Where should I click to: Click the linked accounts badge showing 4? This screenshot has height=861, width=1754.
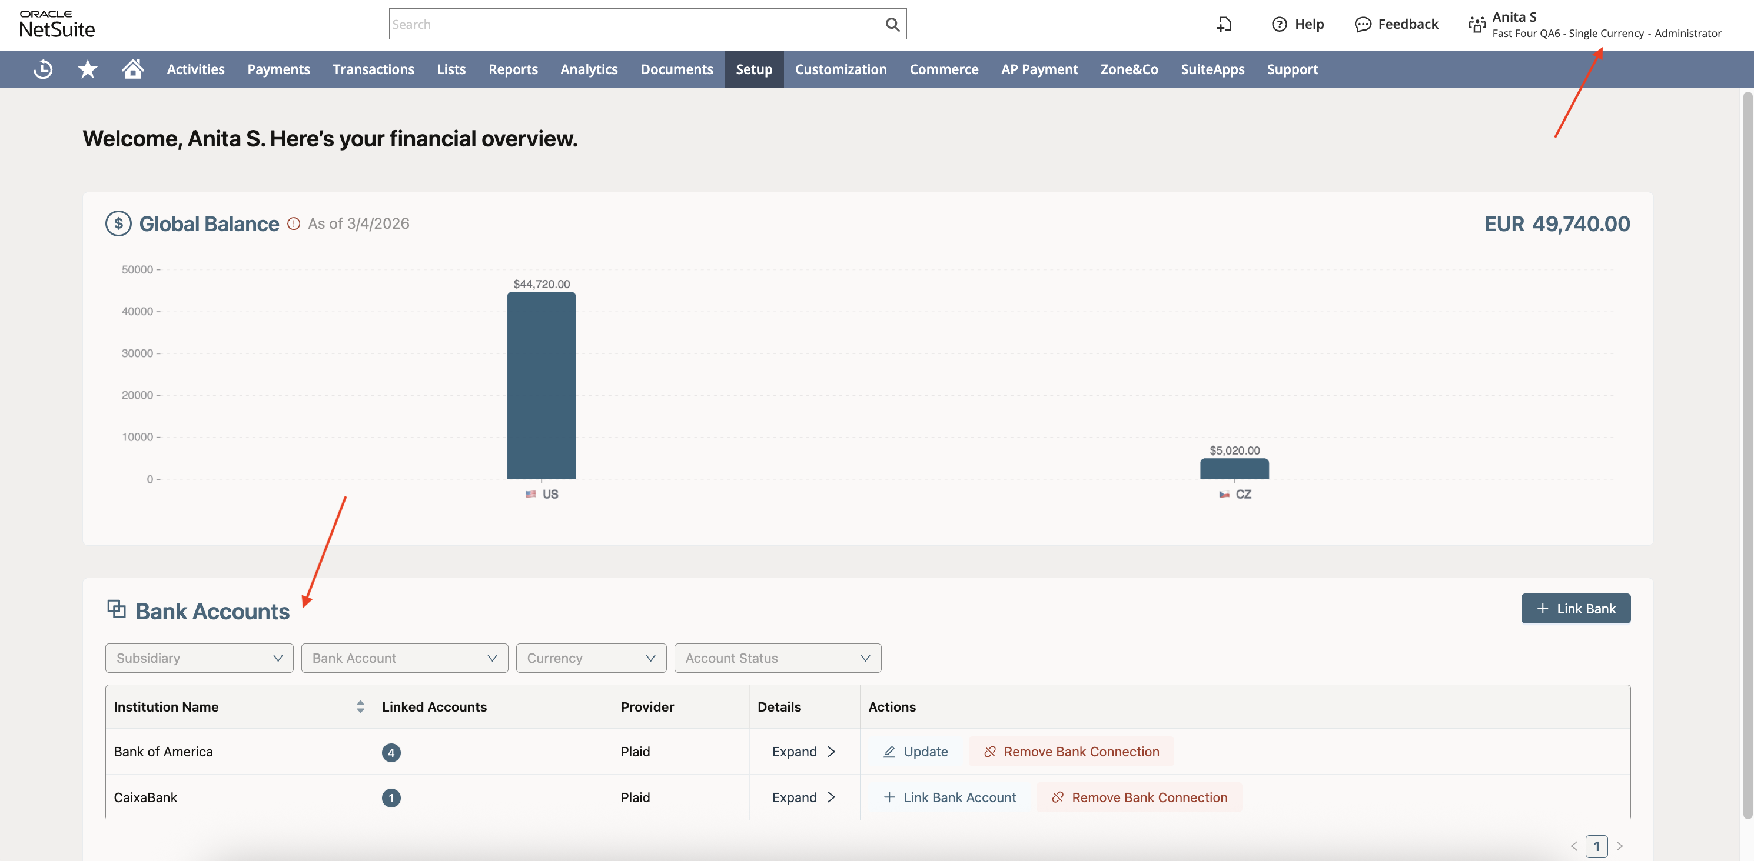[x=391, y=752]
